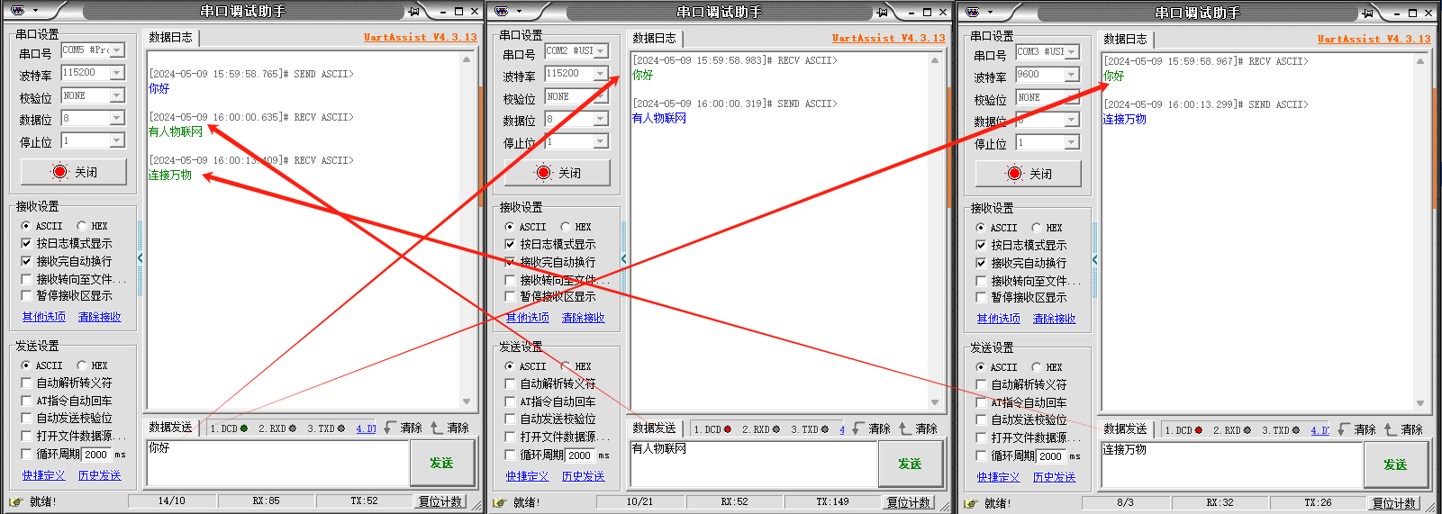Enable 循环周期 checkbox in COM3 window
This screenshot has width=1442, height=514.
point(982,455)
